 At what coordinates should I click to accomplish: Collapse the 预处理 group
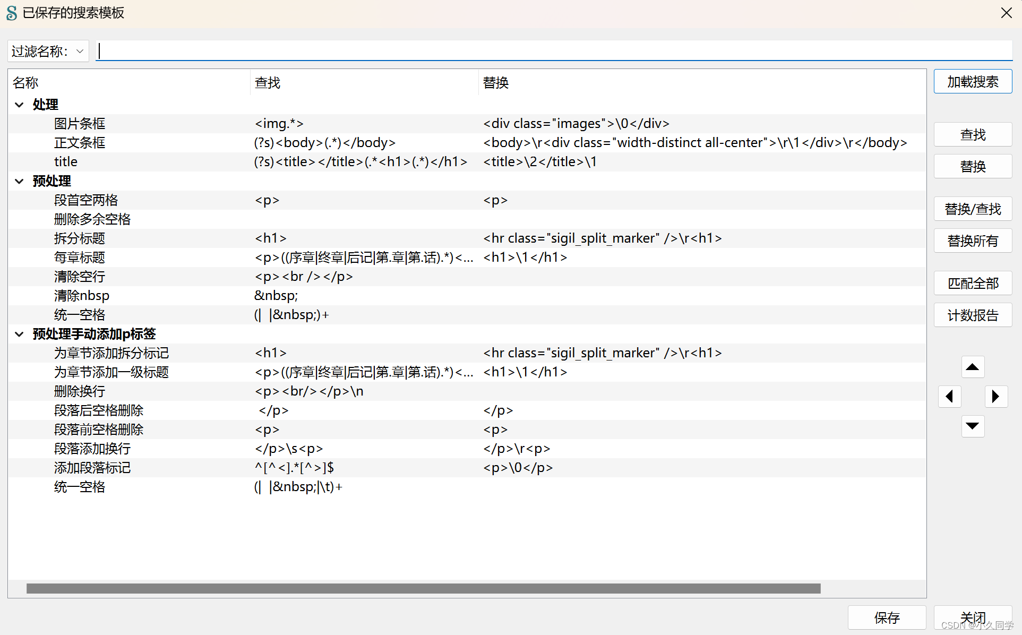(x=19, y=181)
